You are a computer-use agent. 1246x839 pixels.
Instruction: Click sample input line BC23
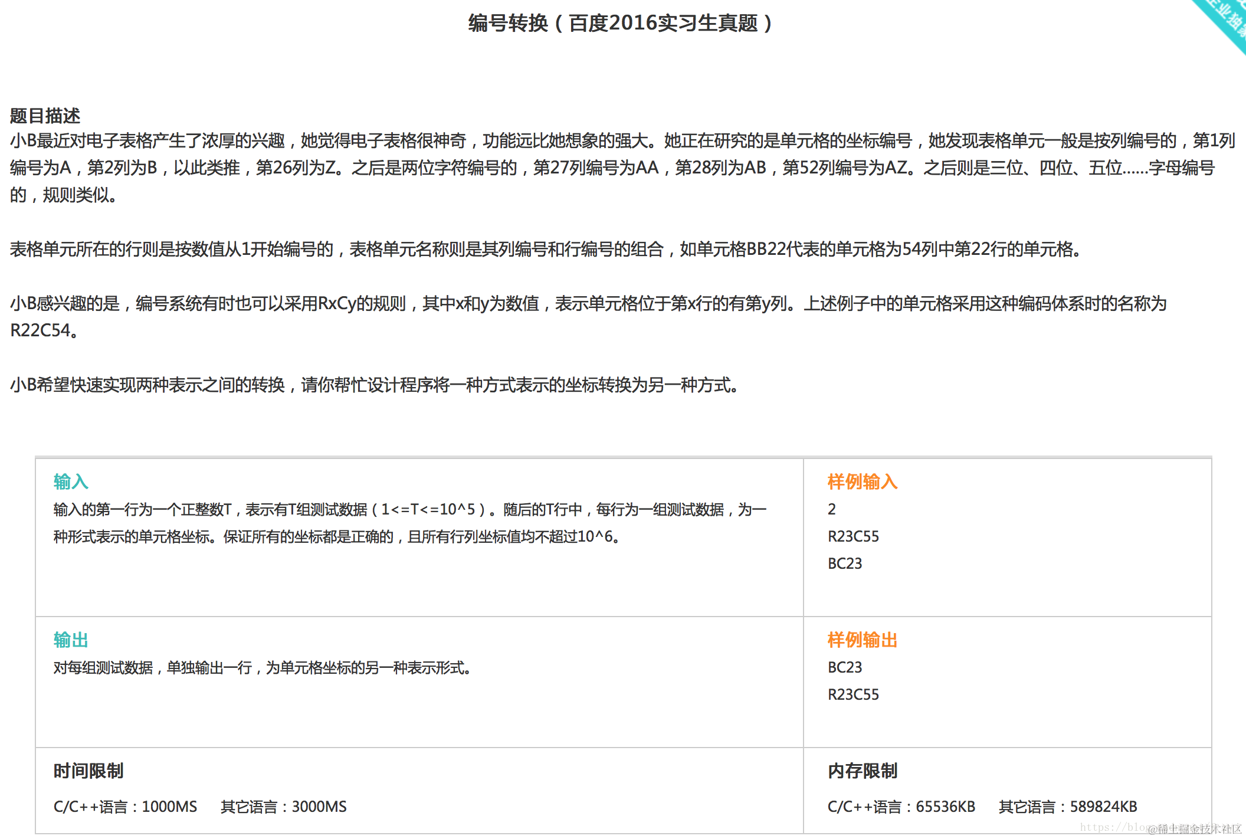[845, 563]
